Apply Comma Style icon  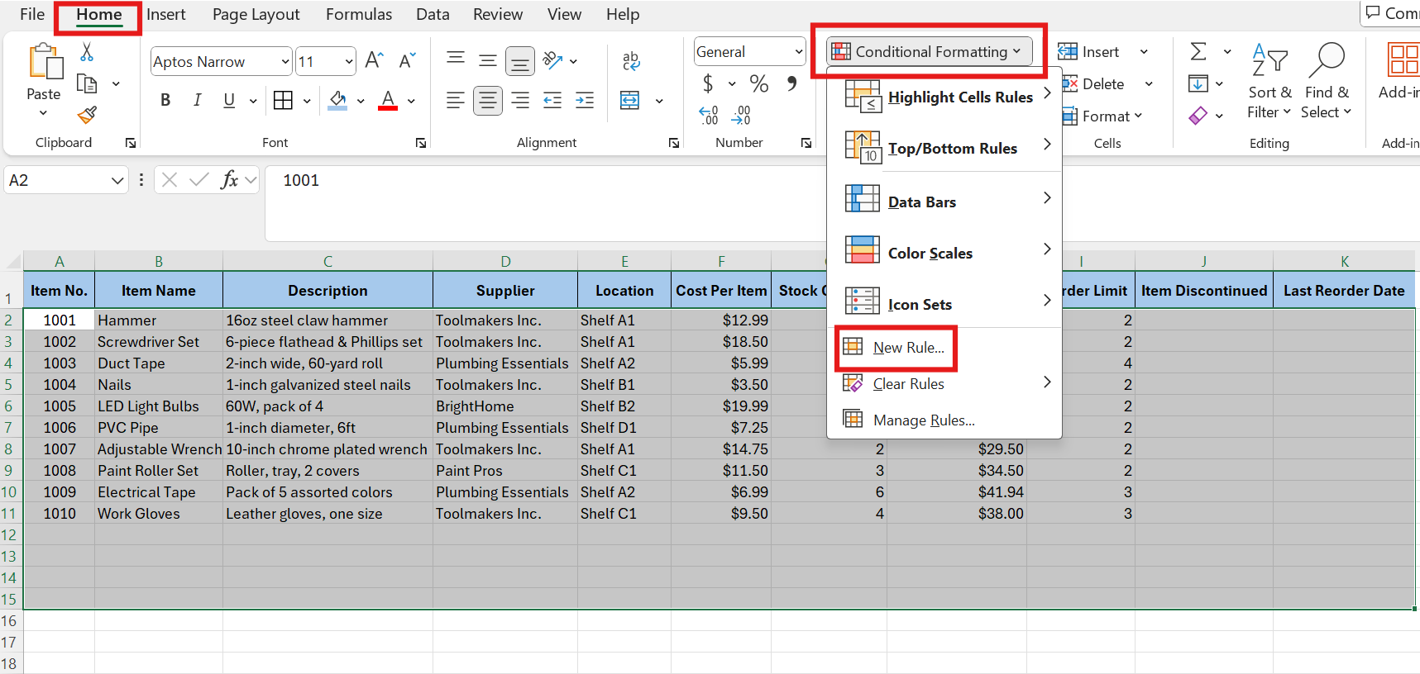792,83
